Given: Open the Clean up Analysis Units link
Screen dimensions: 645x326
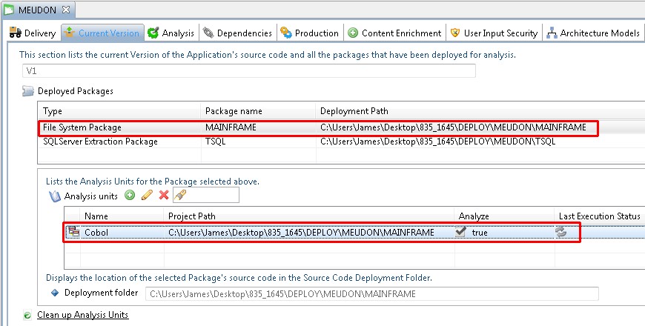Looking at the screenshot, I should pyautogui.click(x=82, y=315).
